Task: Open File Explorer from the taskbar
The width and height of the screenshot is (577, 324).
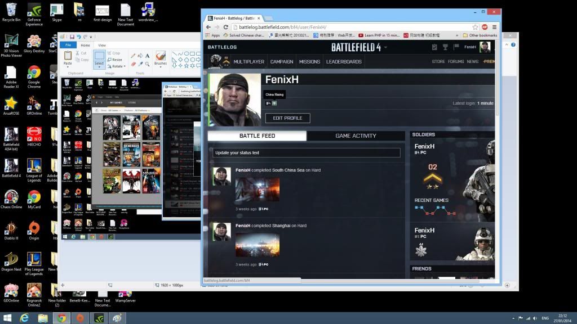Action: point(43,318)
